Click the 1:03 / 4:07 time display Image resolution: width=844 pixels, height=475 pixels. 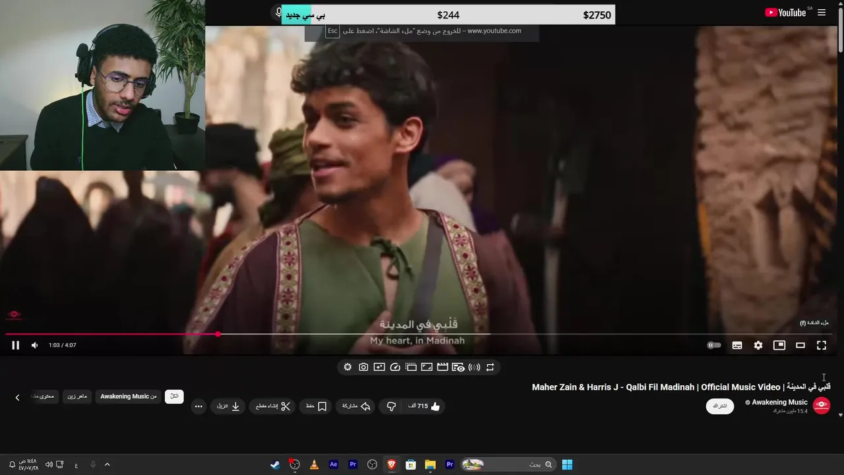tap(63, 345)
